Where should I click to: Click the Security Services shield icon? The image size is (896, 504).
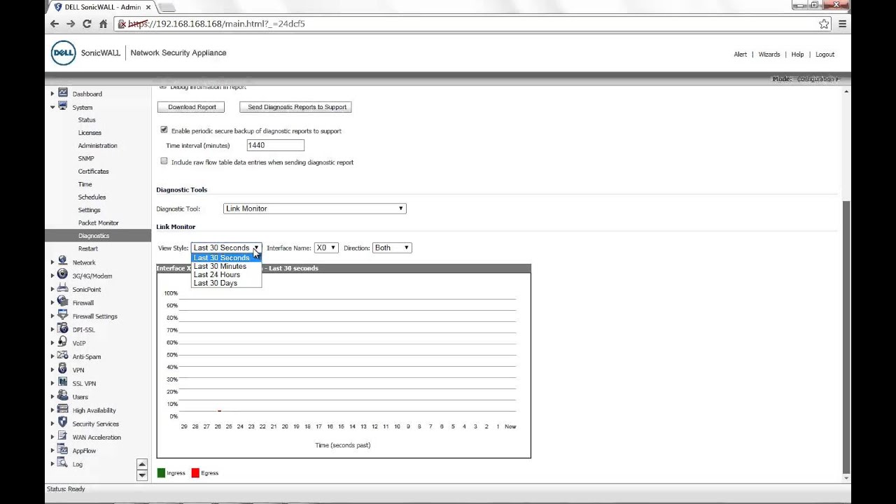pyautogui.click(x=63, y=423)
